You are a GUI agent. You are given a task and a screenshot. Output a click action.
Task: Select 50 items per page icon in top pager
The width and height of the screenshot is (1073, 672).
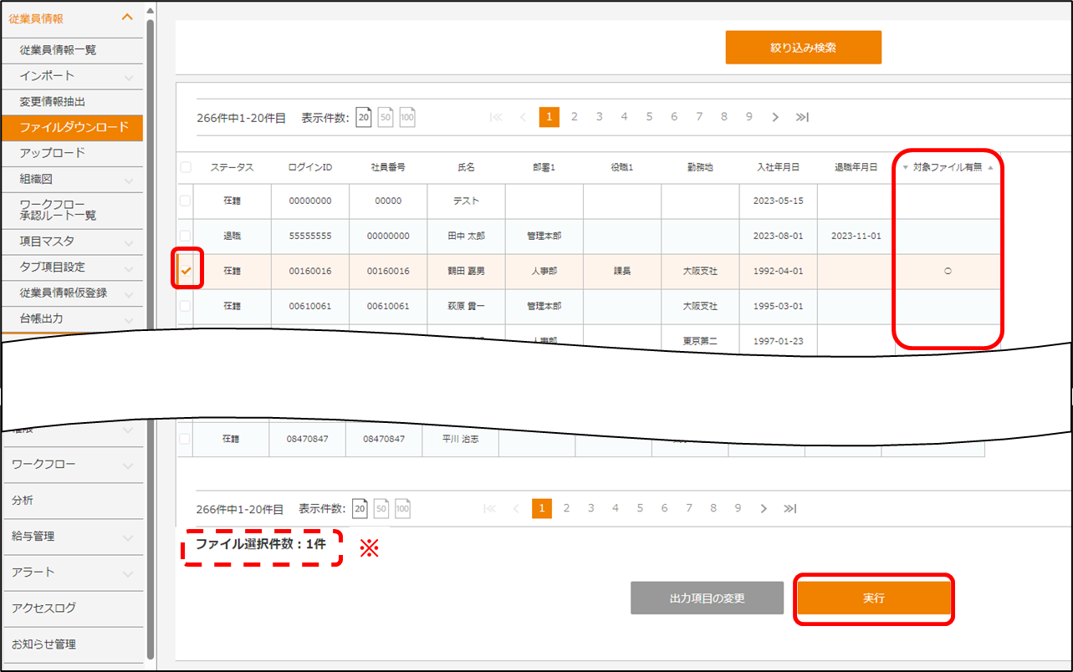386,118
